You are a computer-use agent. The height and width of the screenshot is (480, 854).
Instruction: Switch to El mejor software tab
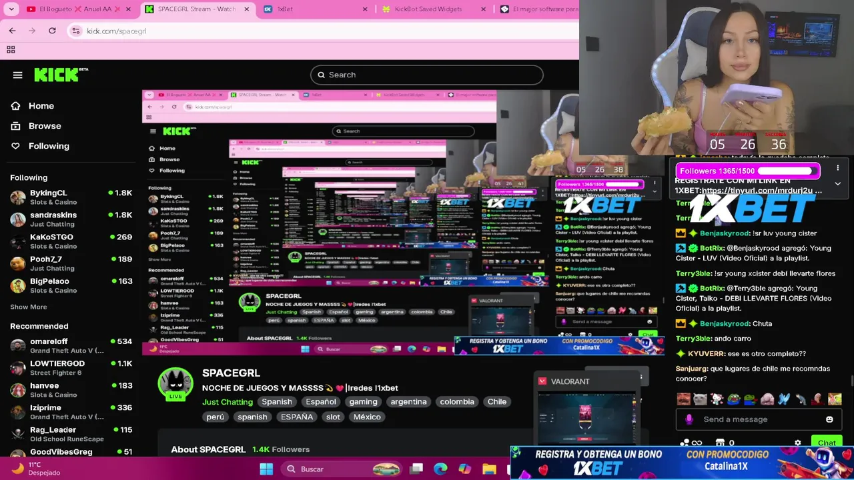point(538,9)
